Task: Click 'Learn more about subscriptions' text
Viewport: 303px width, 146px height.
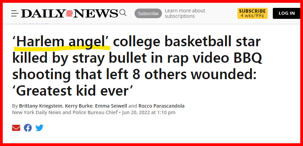Action: tap(185, 13)
